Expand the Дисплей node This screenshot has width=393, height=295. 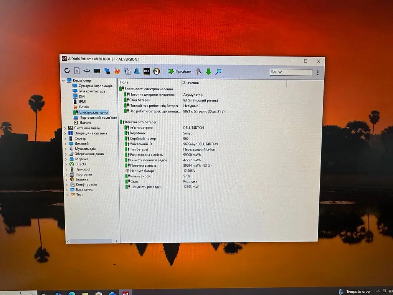(66, 144)
